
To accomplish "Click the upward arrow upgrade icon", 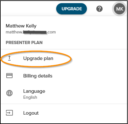I will click(9, 58).
